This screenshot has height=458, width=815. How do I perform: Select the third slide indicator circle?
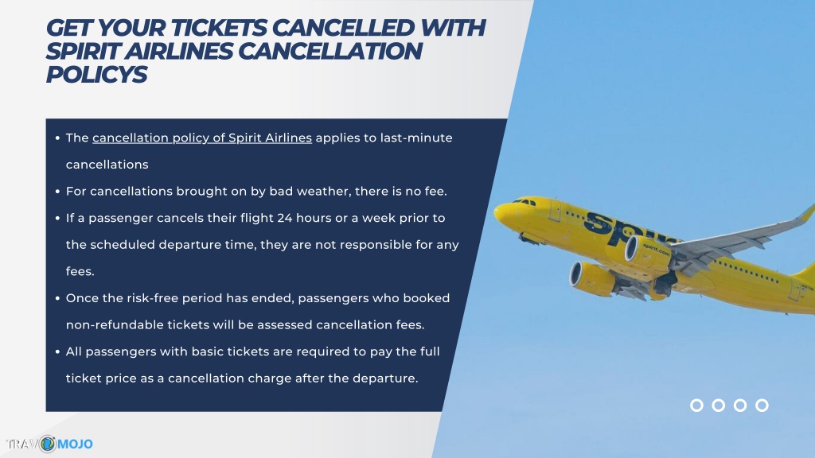[740, 405]
